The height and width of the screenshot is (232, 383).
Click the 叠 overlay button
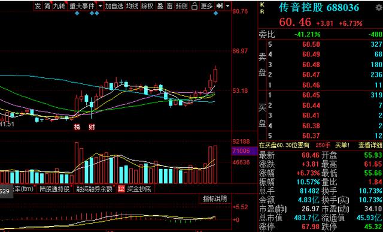pyautogui.click(x=160, y=6)
